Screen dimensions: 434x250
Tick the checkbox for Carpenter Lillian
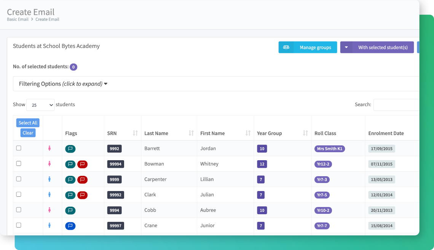[x=19, y=179]
